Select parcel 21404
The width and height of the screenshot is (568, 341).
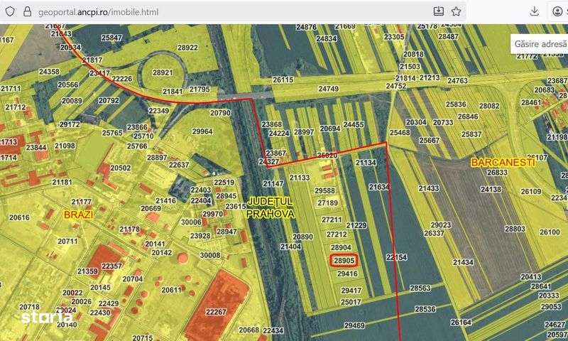click(290, 247)
